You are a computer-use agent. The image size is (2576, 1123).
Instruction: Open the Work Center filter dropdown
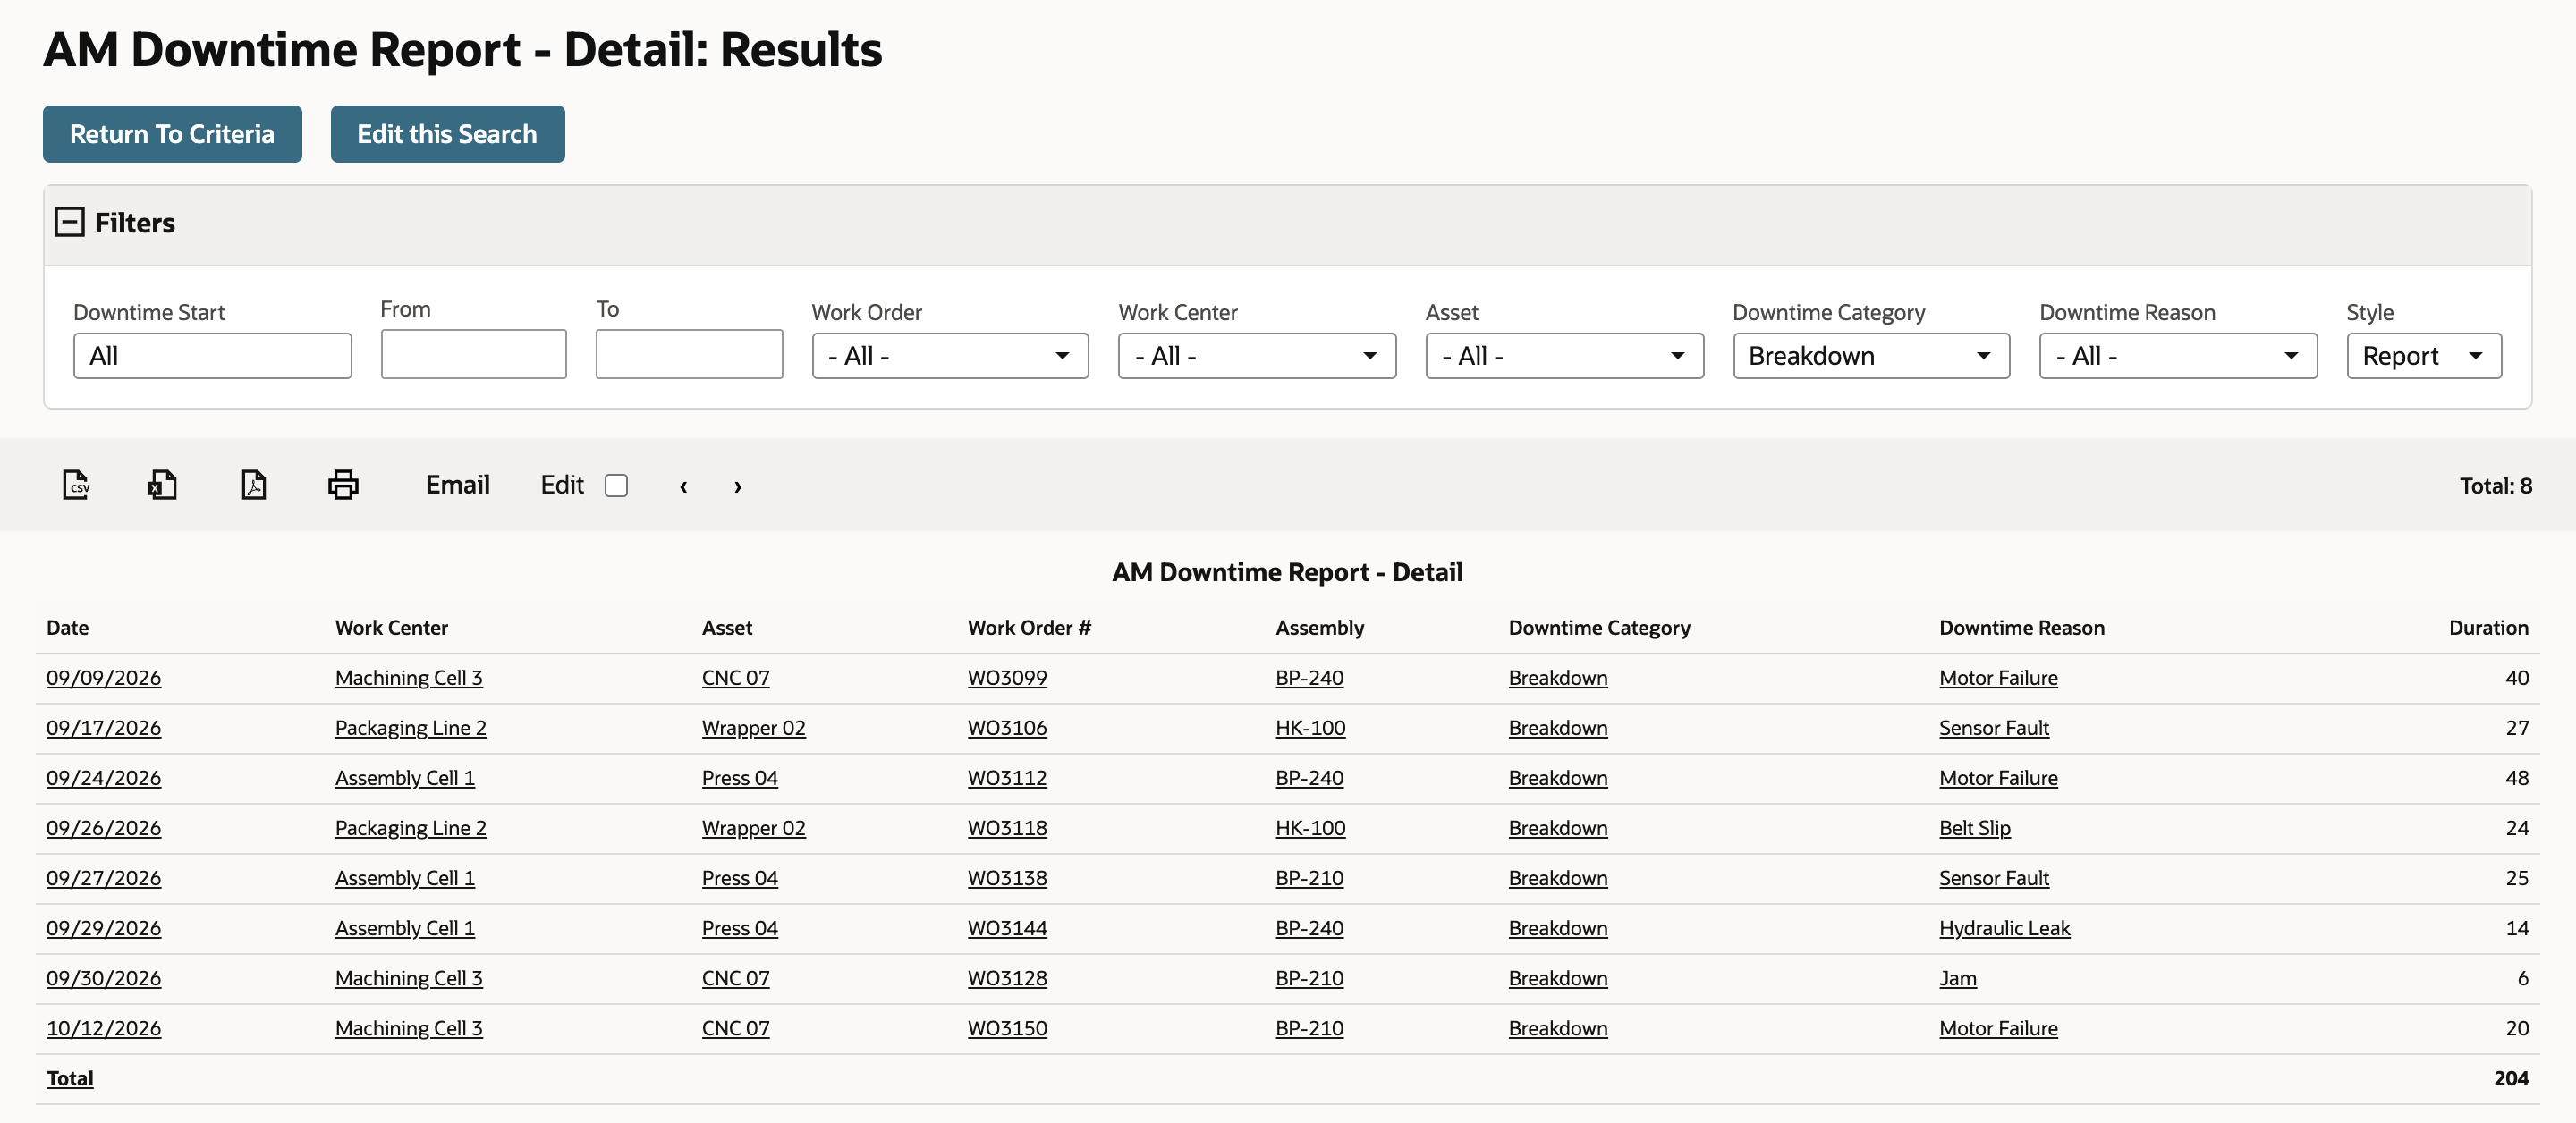point(1257,356)
